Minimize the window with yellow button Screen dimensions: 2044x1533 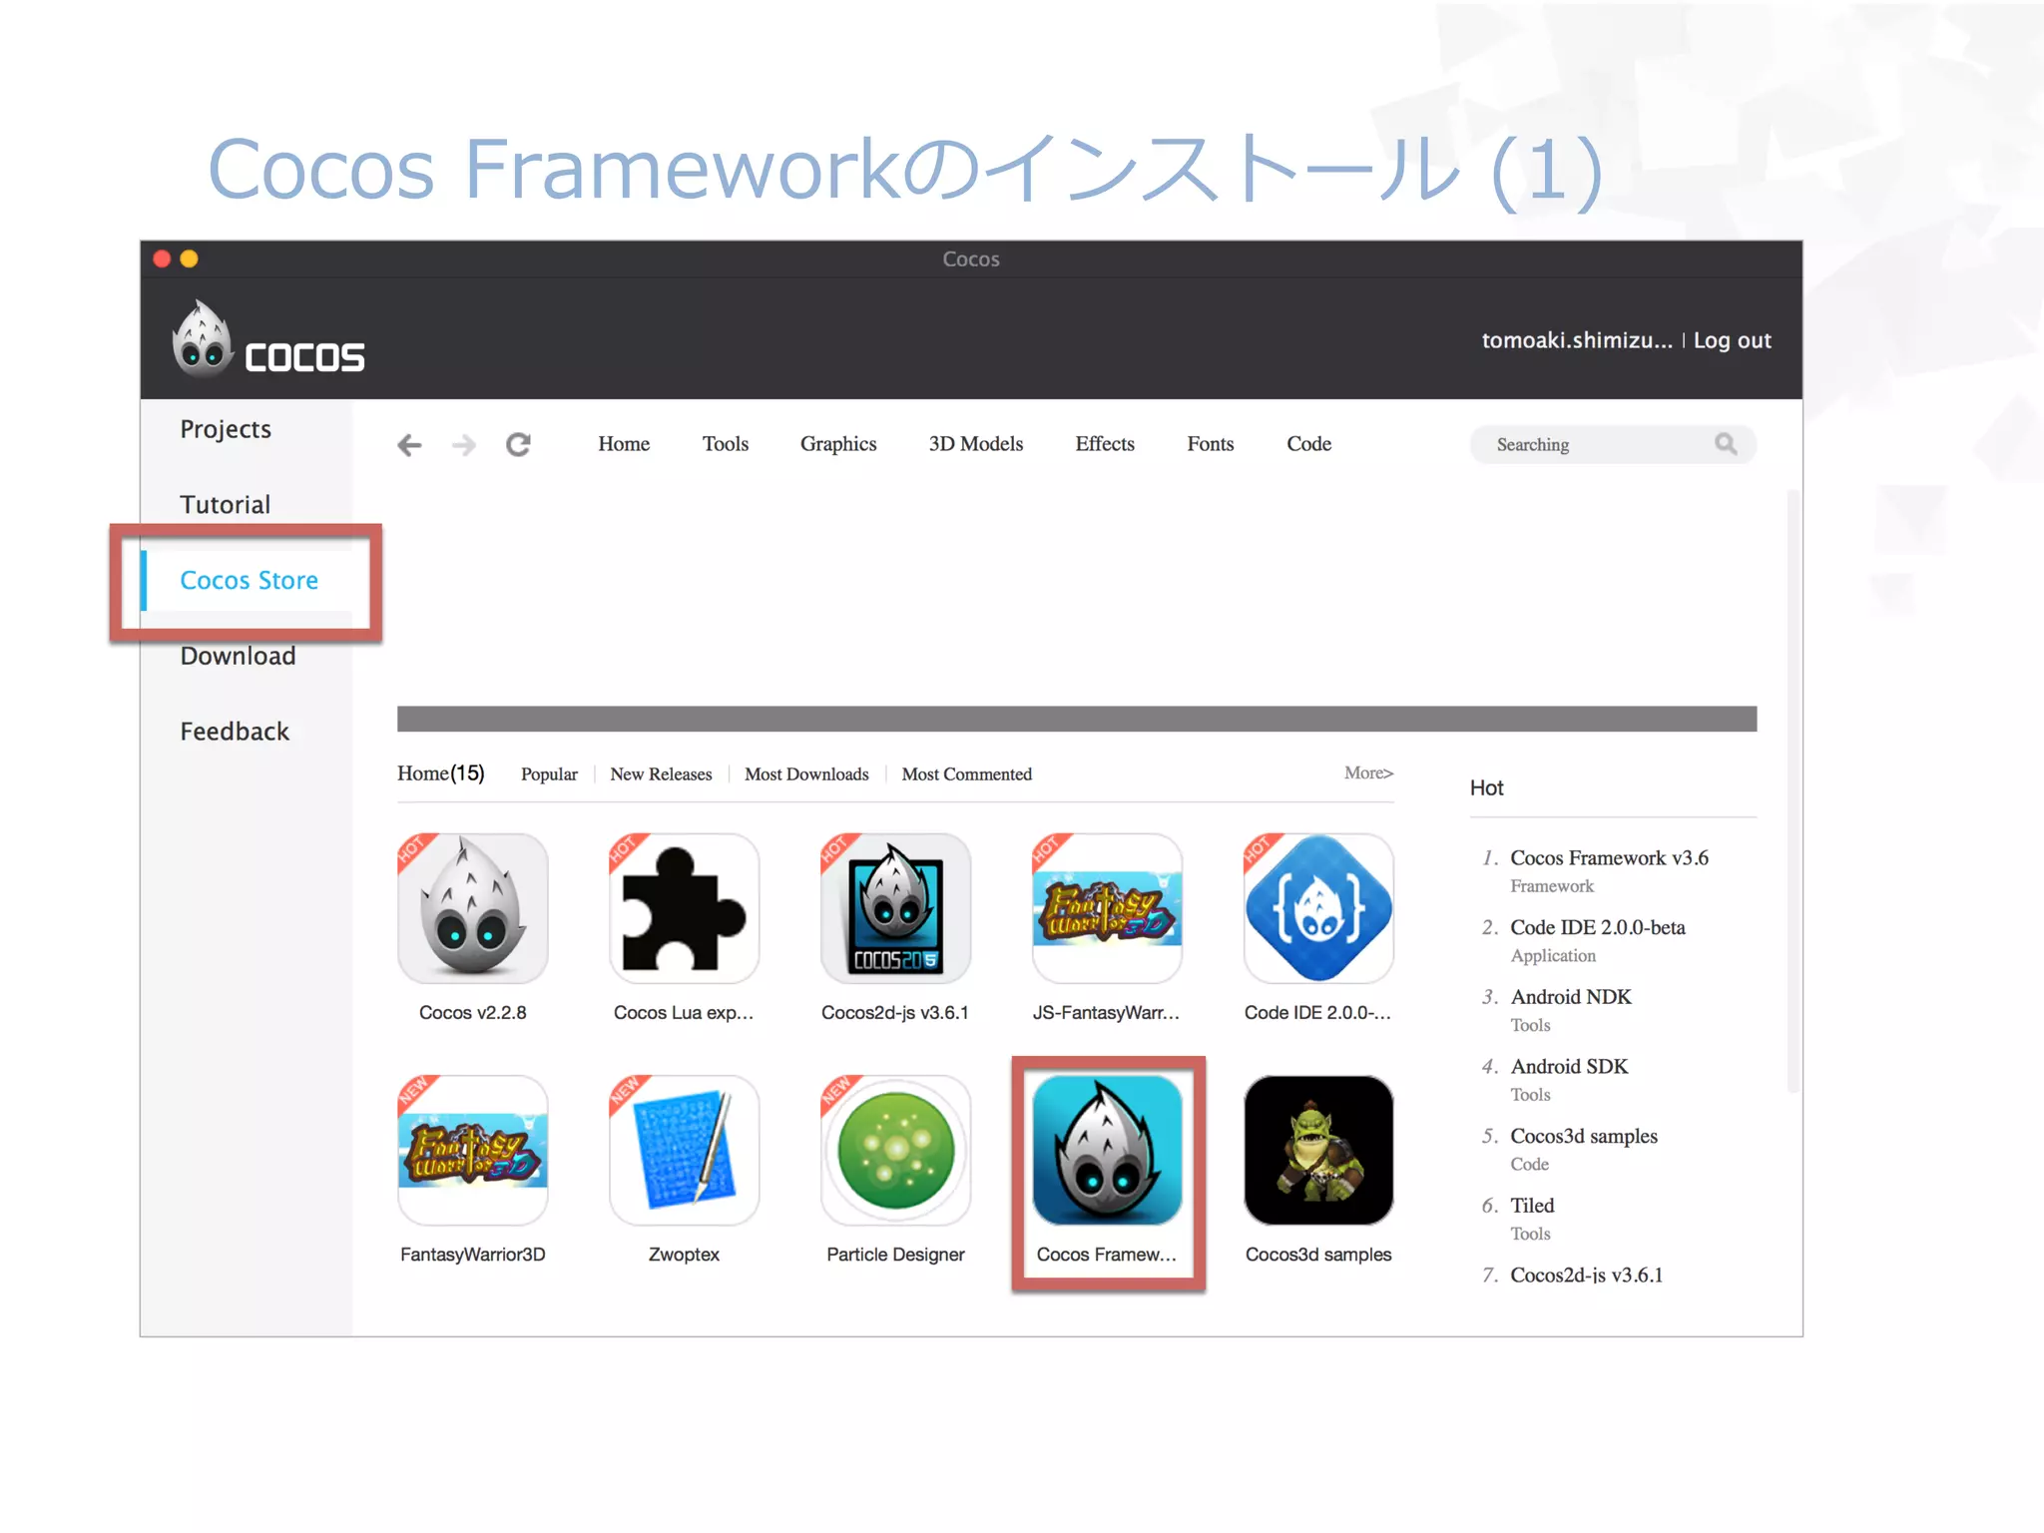pos(189,259)
